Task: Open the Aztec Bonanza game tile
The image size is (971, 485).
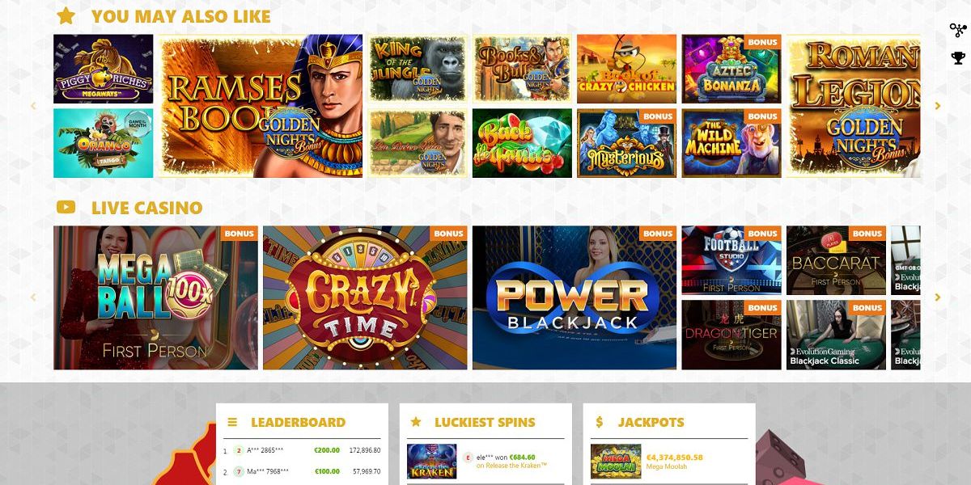Action: click(731, 69)
